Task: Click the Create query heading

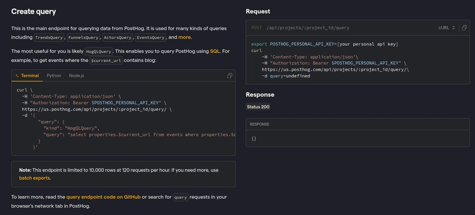Action: point(34,11)
